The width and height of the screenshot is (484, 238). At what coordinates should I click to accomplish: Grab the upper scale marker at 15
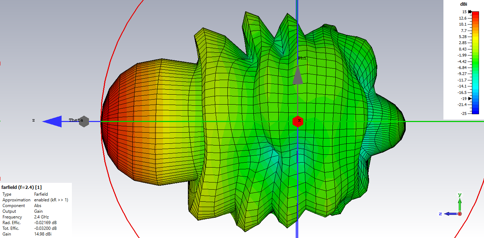(470, 12)
